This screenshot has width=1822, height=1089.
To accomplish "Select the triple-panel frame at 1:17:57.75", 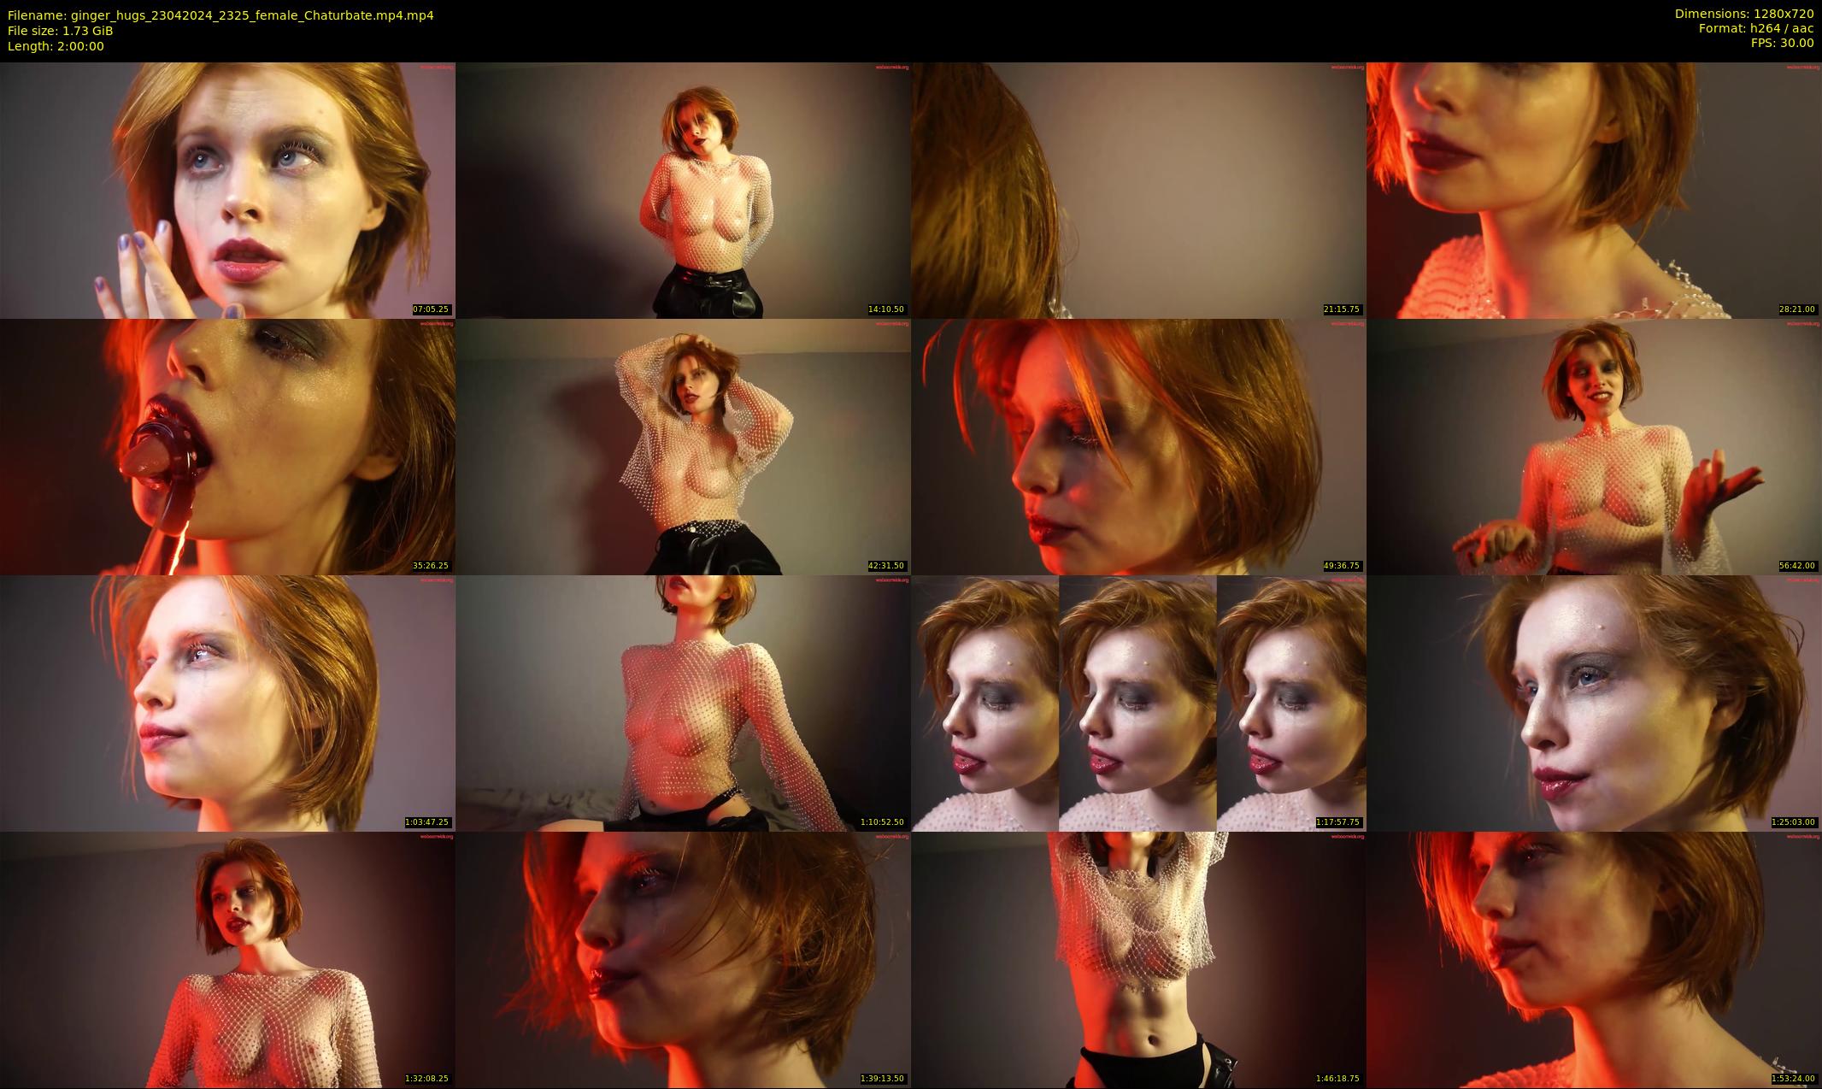I will [1138, 703].
